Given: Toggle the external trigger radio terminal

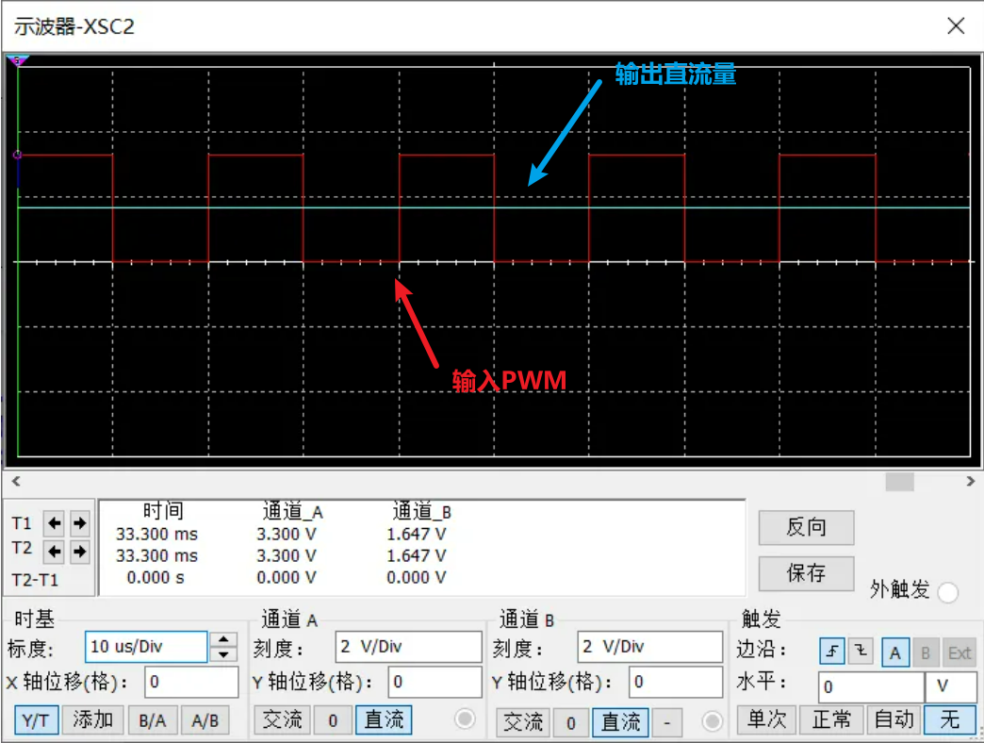Looking at the screenshot, I should point(947,592).
